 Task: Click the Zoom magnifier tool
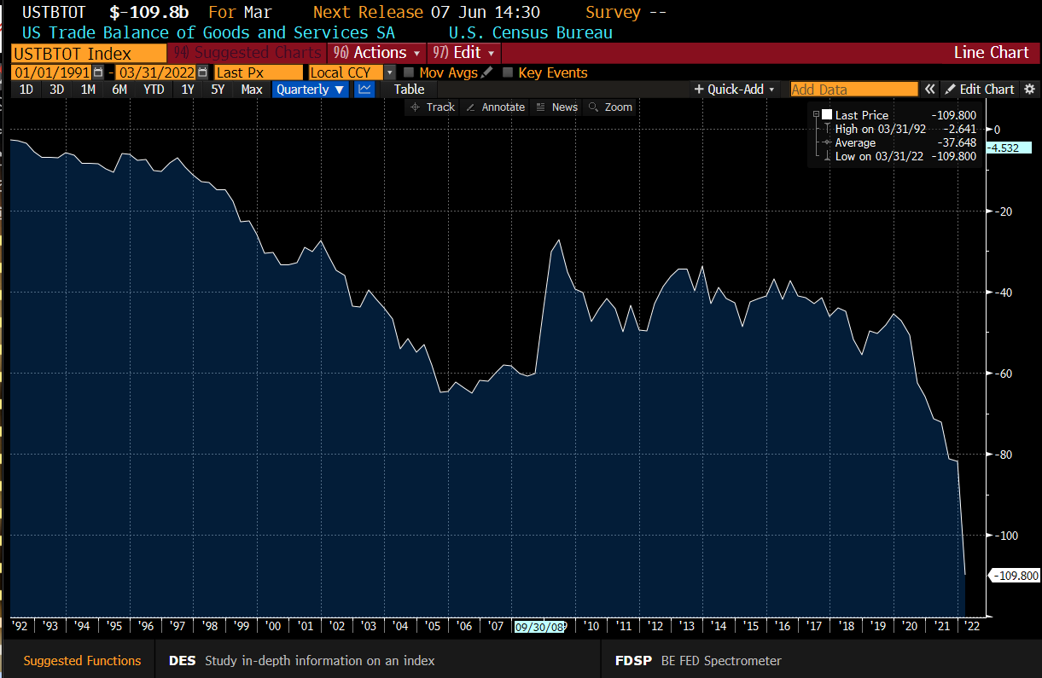coord(610,107)
